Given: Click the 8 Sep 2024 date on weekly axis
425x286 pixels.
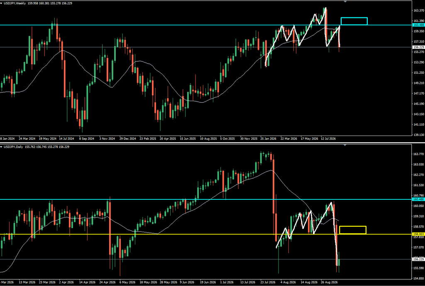Looking at the screenshot, I should pos(86,138).
